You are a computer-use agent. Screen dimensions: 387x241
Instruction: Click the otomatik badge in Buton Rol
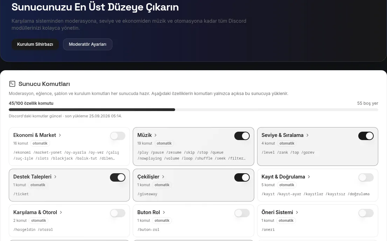(162, 221)
